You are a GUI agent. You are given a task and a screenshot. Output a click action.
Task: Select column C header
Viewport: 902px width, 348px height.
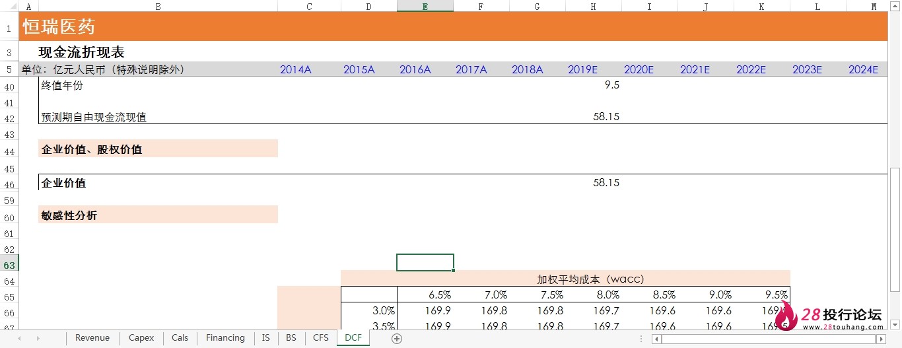[x=309, y=6]
